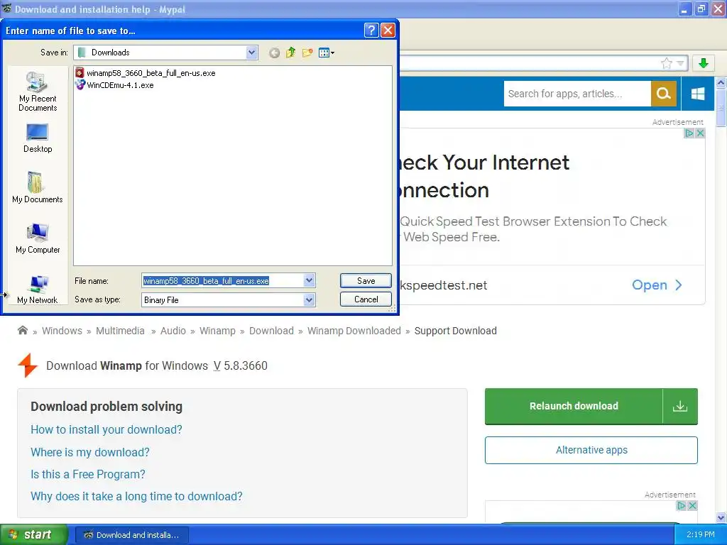Open My Network in places bar

pyautogui.click(x=38, y=290)
